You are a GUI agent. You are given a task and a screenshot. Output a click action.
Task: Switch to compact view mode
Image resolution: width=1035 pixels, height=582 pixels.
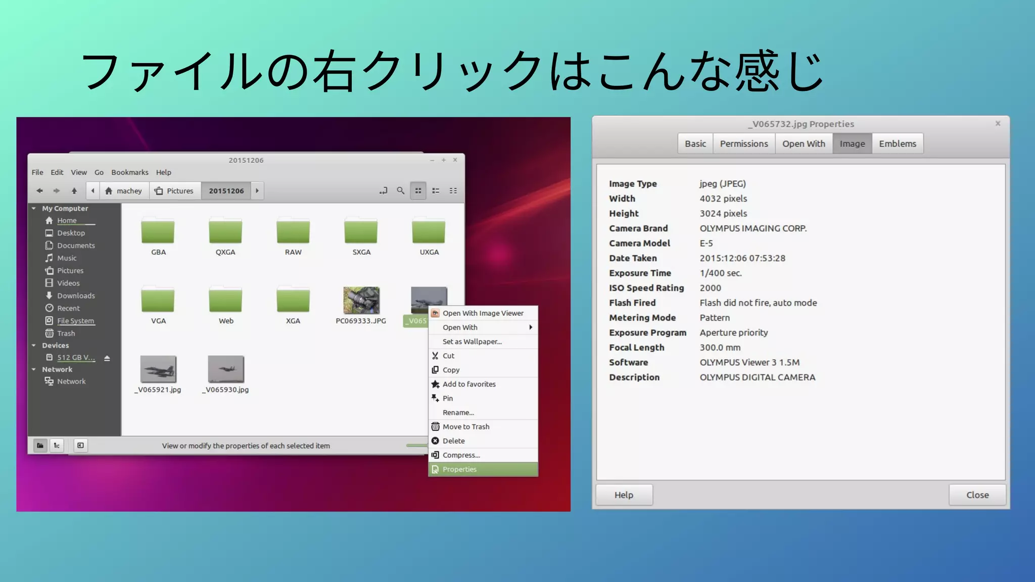(x=453, y=190)
